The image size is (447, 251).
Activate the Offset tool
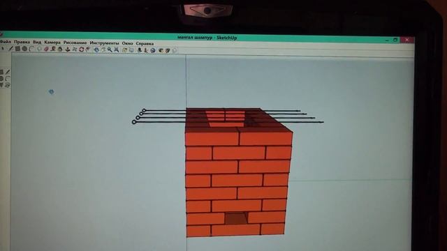88,50
